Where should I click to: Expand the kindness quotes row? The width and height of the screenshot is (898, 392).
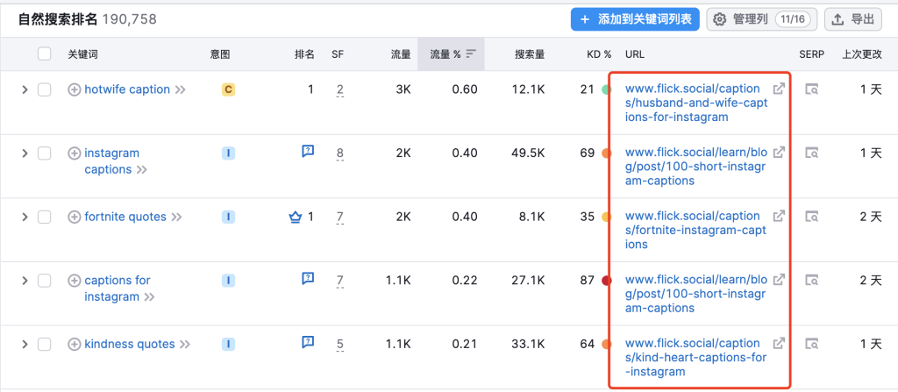(x=25, y=345)
